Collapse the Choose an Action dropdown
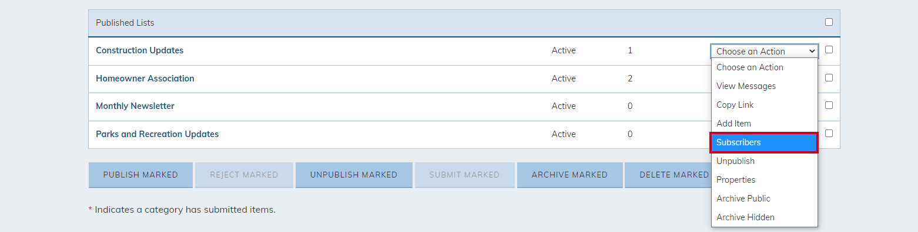918x232 pixels. [764, 51]
